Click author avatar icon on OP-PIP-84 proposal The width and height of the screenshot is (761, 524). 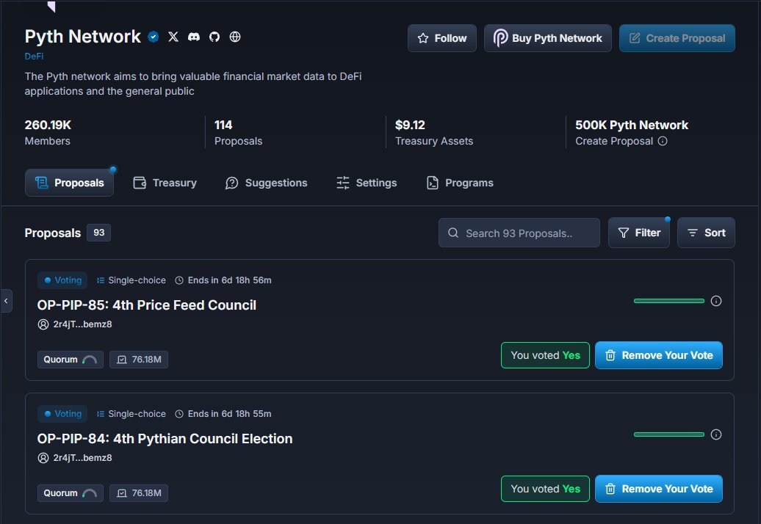click(x=43, y=458)
